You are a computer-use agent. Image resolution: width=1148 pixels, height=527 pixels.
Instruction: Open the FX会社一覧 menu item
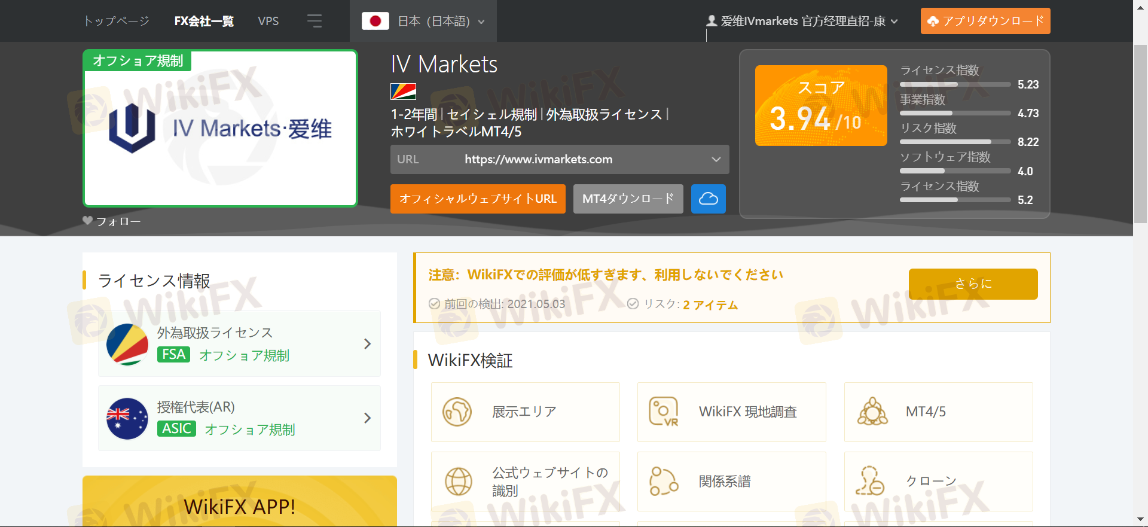point(204,21)
